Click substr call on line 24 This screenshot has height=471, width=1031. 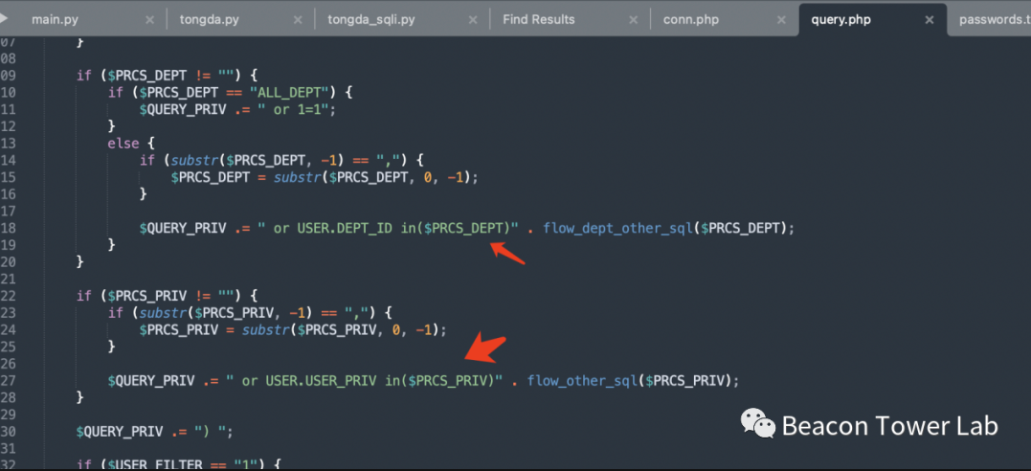(x=263, y=329)
